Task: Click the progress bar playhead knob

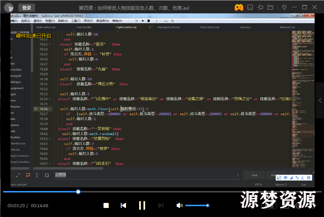Action: [78, 192]
